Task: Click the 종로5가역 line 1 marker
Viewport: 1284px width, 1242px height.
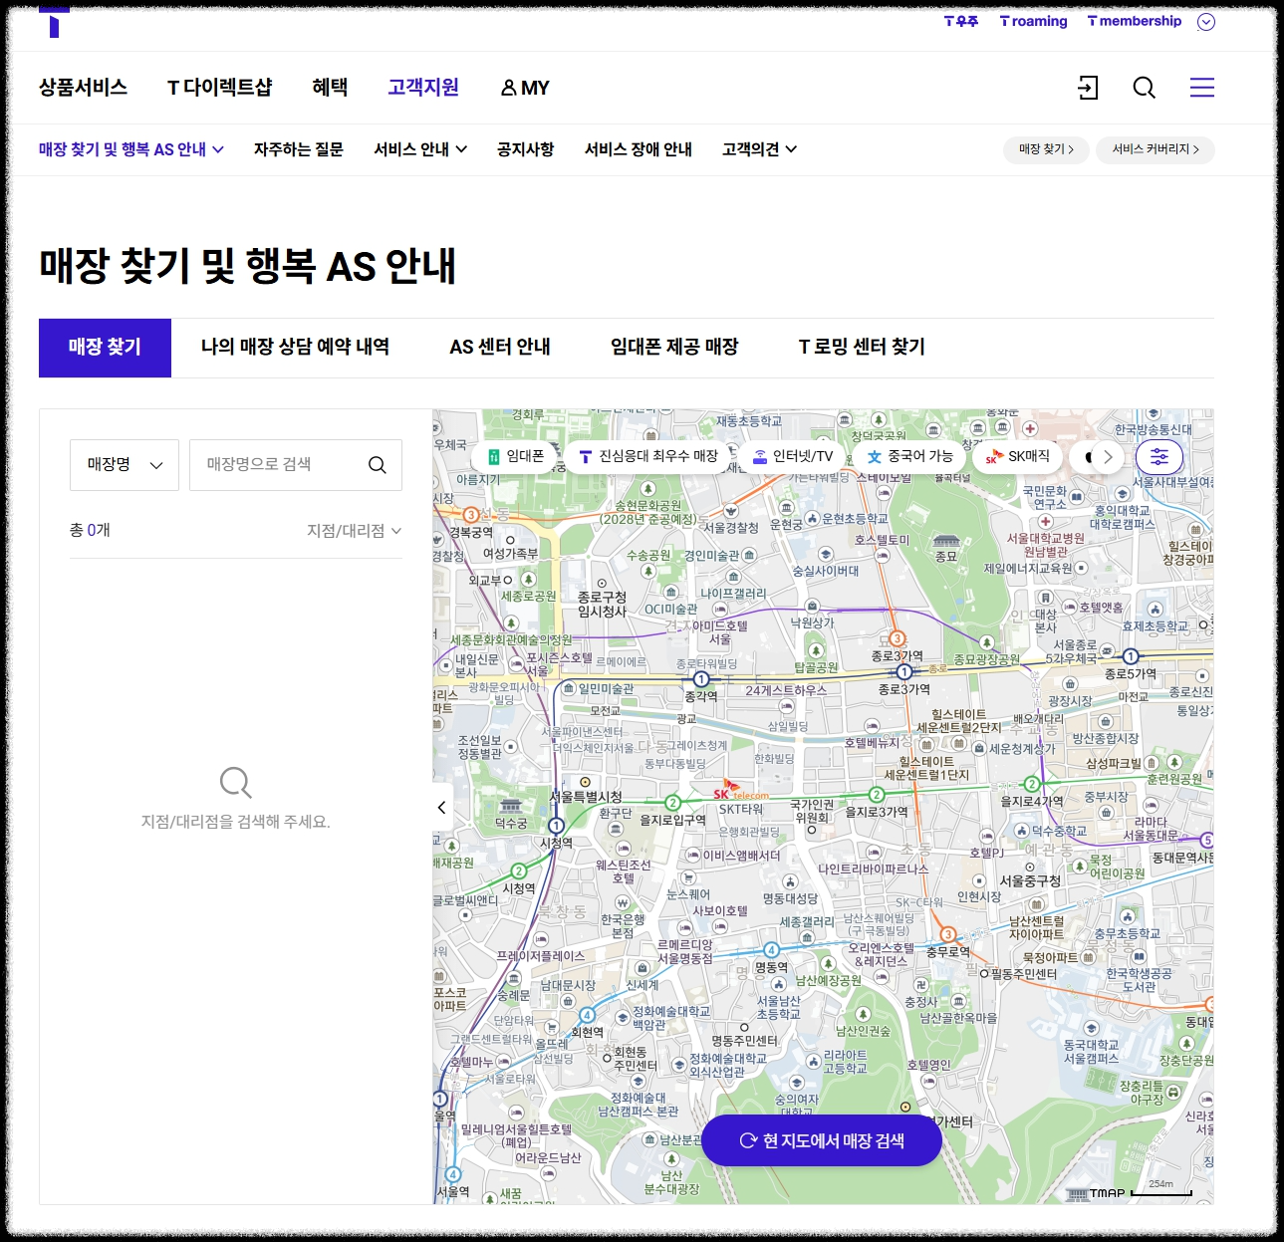Action: click(x=1131, y=656)
